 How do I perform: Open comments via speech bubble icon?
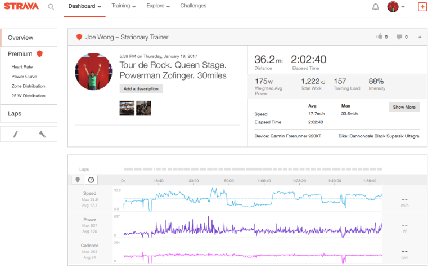(x=399, y=37)
